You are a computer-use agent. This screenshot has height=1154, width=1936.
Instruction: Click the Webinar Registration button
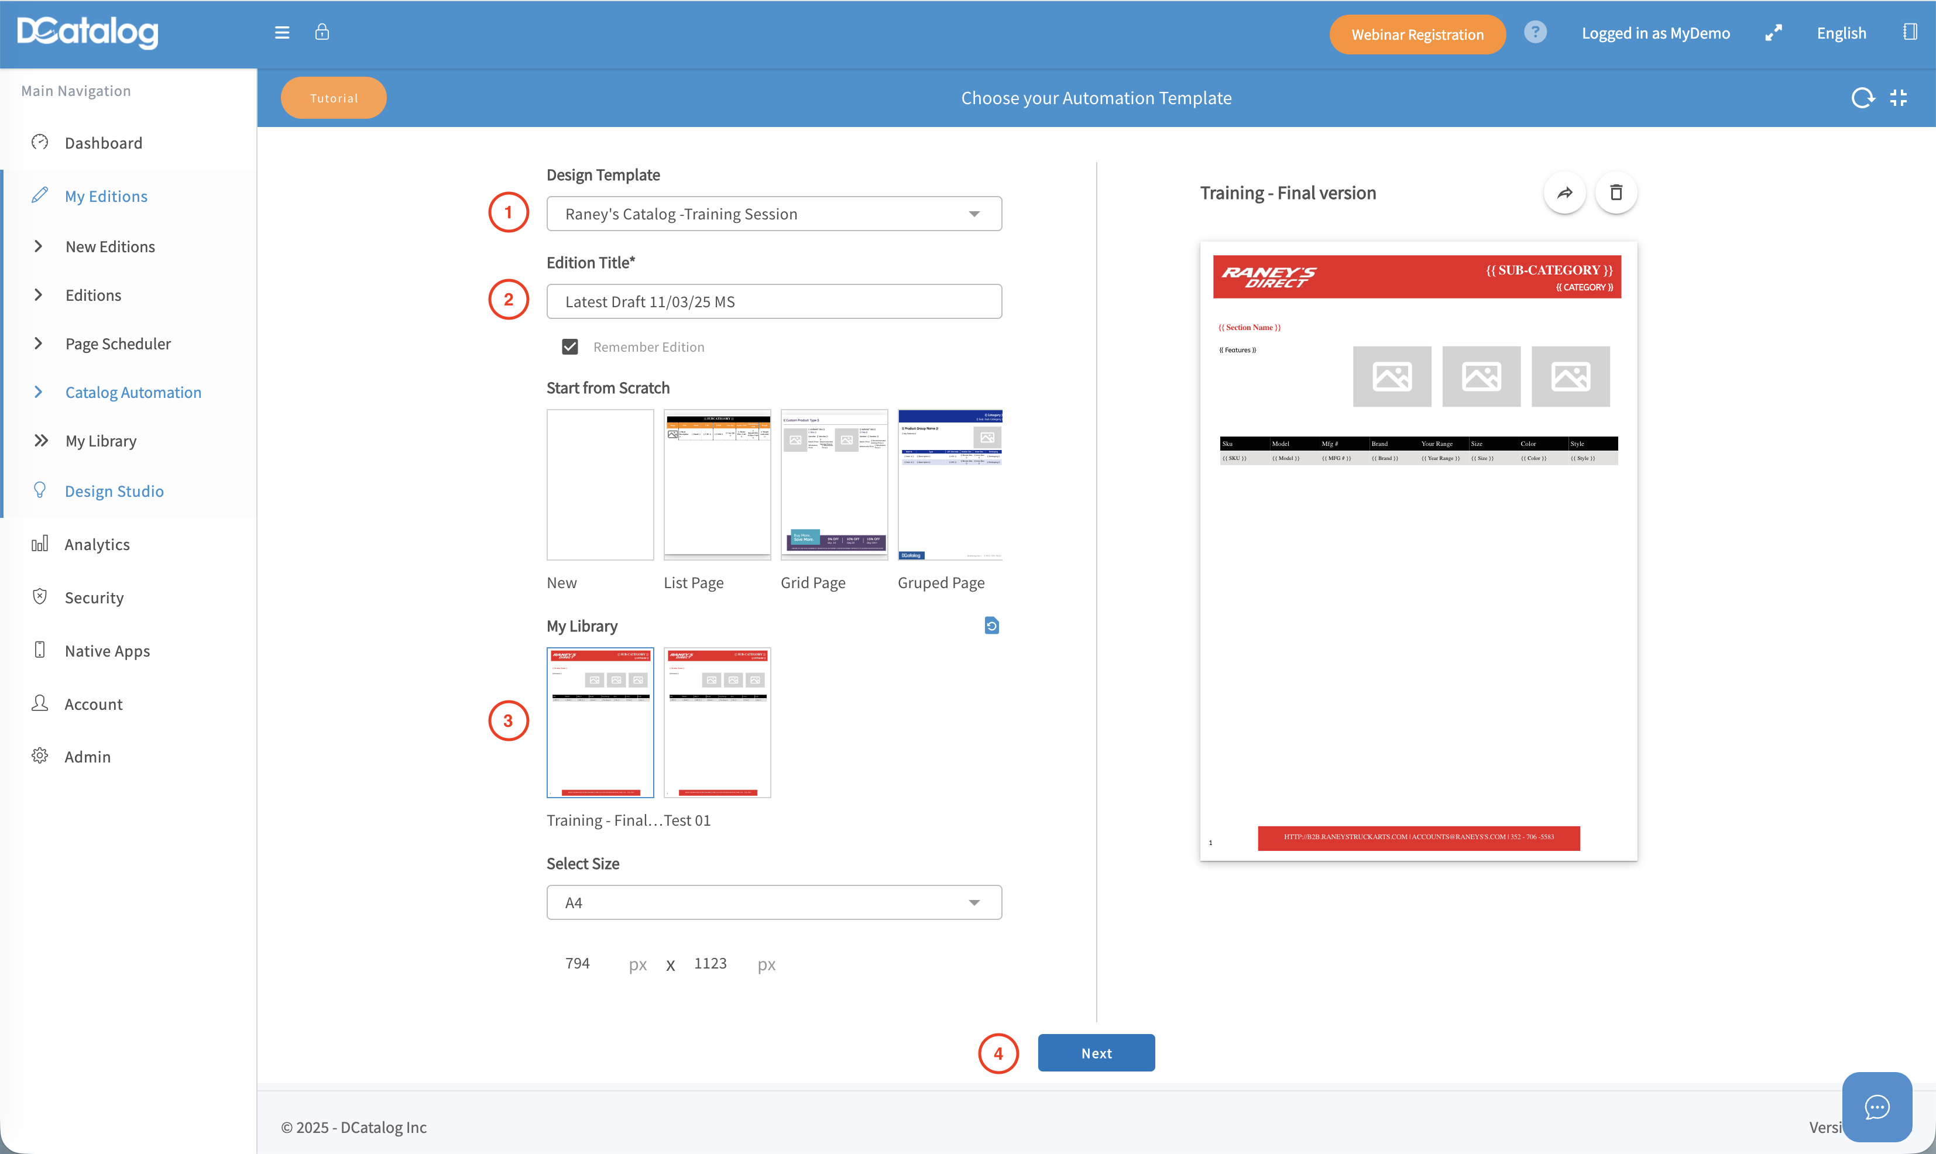click(1417, 34)
